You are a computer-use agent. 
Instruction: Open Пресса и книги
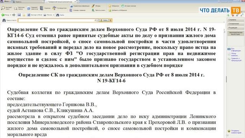tap(99, 10)
